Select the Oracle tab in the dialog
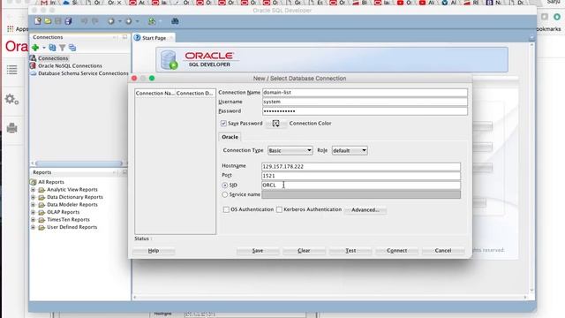The width and height of the screenshot is (565, 318). point(230,137)
